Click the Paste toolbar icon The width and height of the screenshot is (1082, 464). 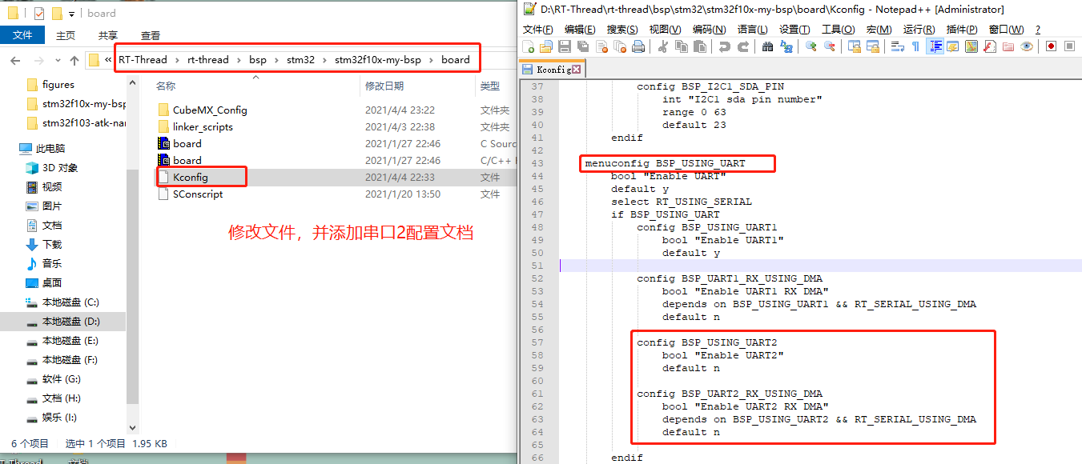click(x=699, y=47)
